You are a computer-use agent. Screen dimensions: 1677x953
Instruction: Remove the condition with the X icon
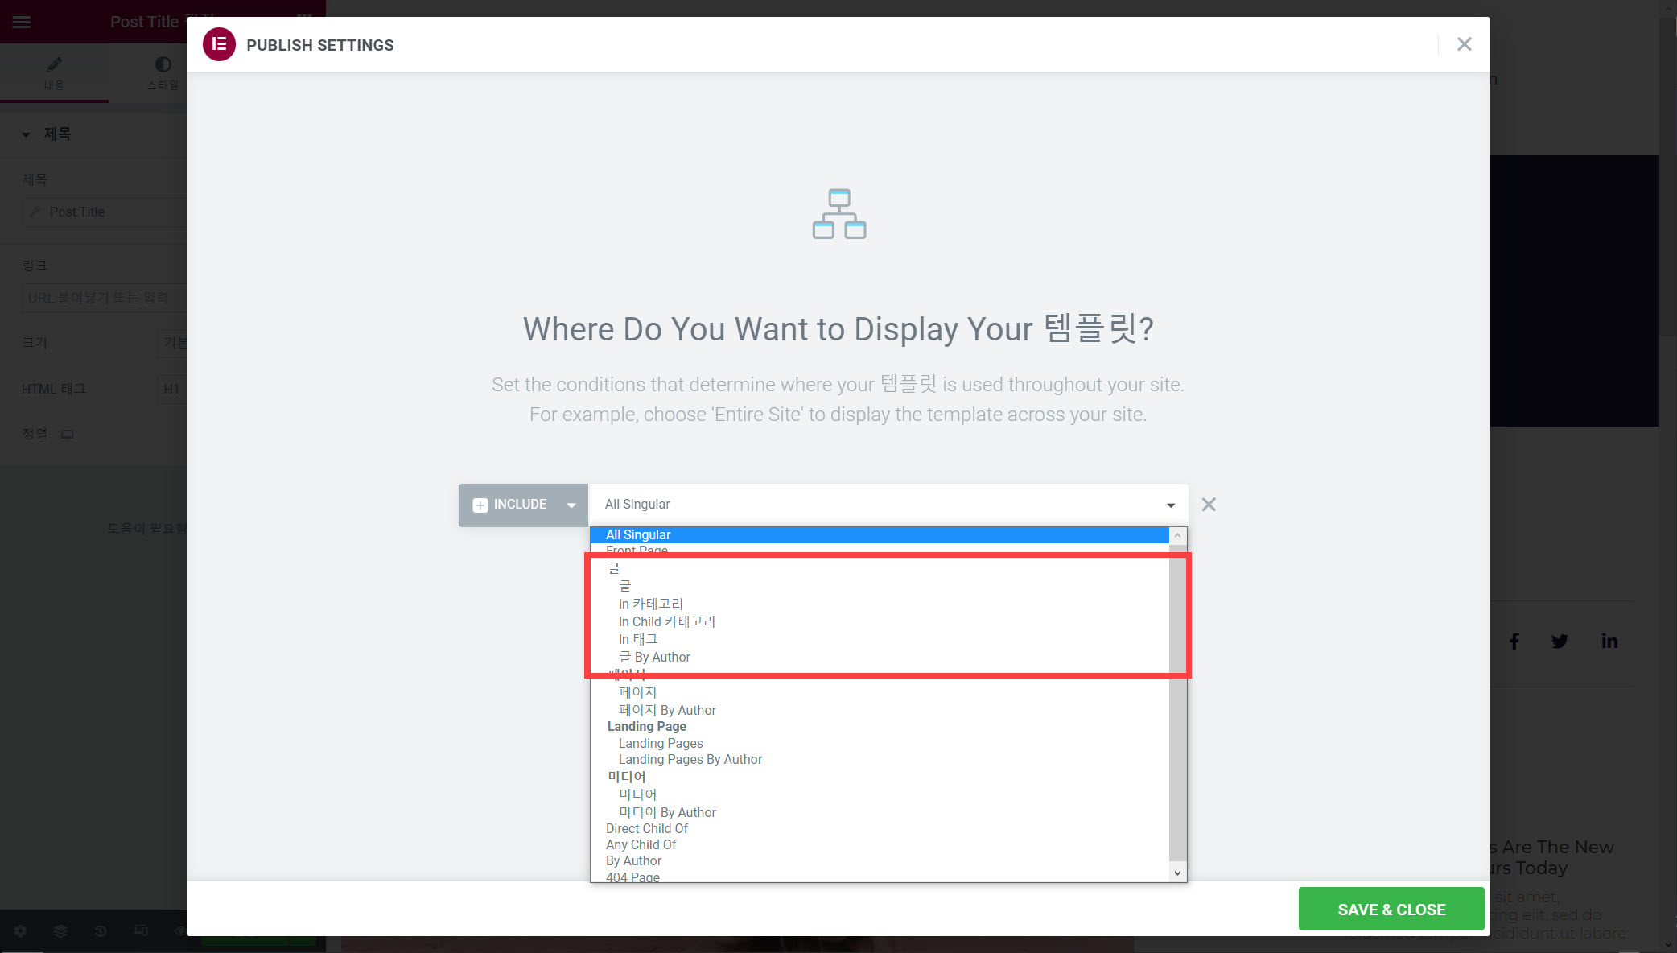point(1209,505)
